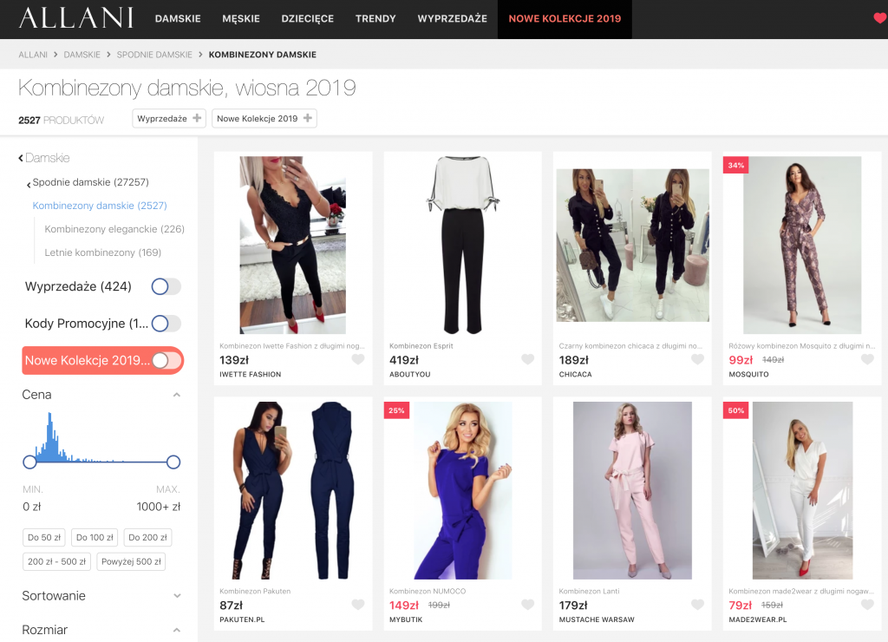Collapse the Rozmiar section

coord(177,630)
